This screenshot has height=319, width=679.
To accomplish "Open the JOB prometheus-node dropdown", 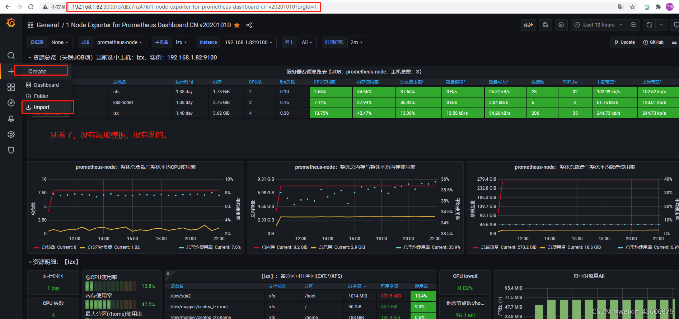I will (x=120, y=42).
